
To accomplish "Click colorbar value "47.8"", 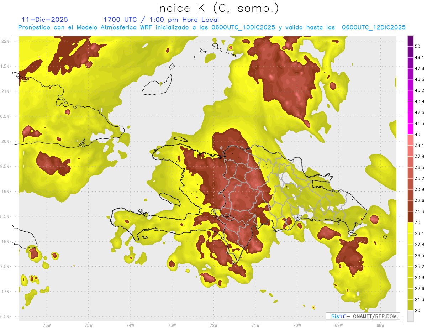I will tap(420, 69).
